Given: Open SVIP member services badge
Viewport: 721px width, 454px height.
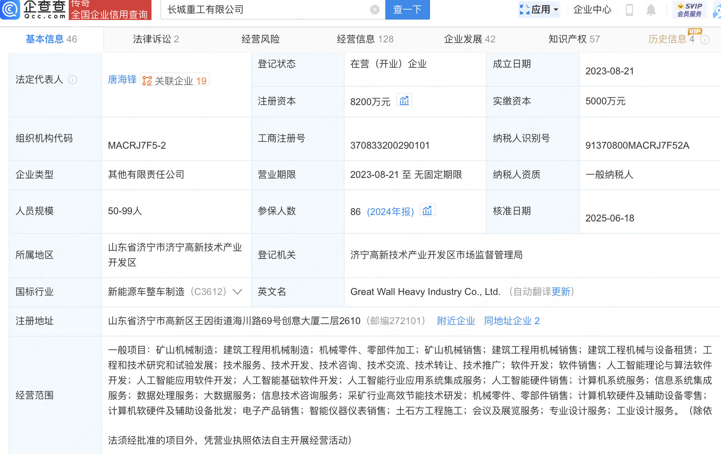Looking at the screenshot, I should (x=689, y=10).
